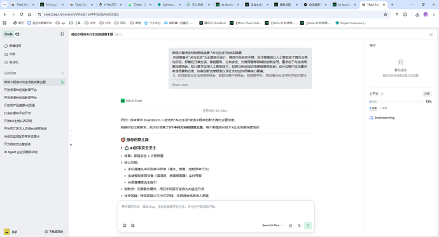Click the first attachment icon in input box
The image size is (439, 237).
click(125, 226)
